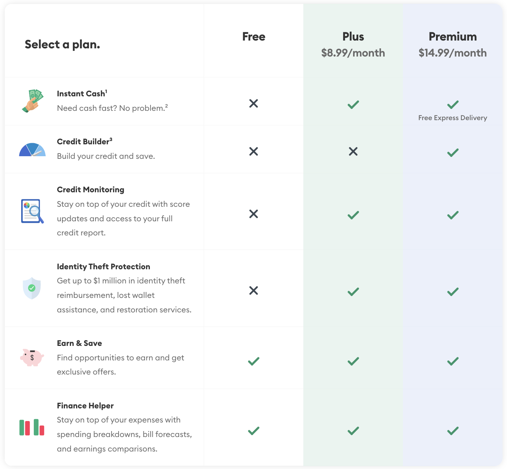The image size is (507, 469).
Task: Click the Free plan X mark for Instant Cash
Action: (253, 103)
